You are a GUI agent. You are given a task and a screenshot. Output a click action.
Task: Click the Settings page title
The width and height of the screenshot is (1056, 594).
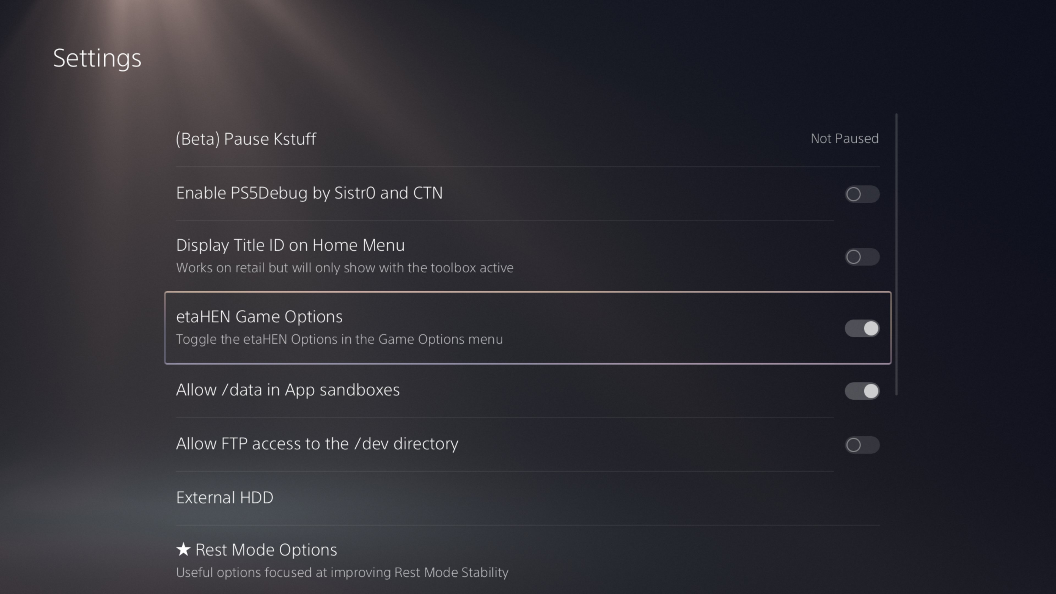(97, 58)
